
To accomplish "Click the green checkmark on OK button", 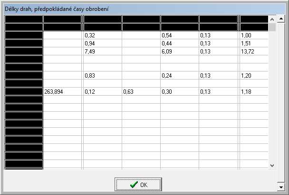I will pyautogui.click(x=134, y=185).
